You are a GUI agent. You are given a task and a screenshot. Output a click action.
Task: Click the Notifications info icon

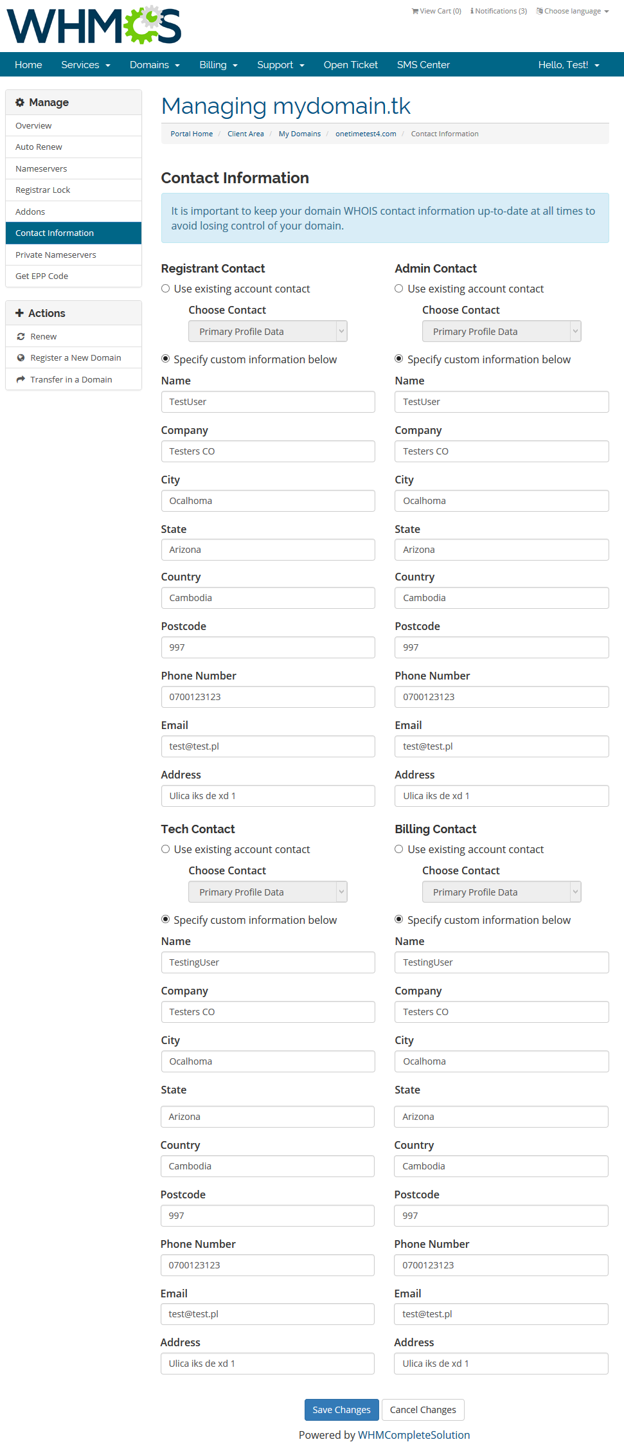472,11
